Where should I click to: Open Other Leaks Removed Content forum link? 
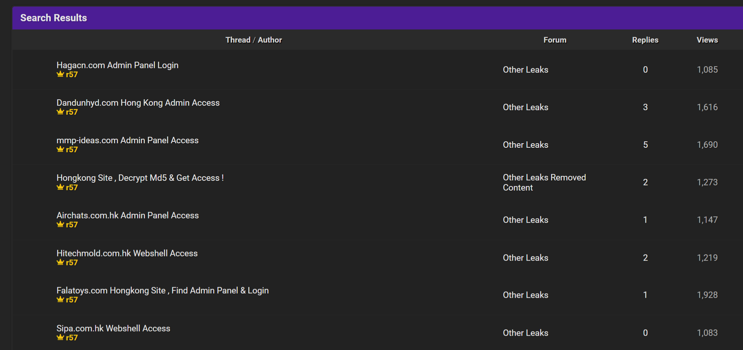point(544,182)
